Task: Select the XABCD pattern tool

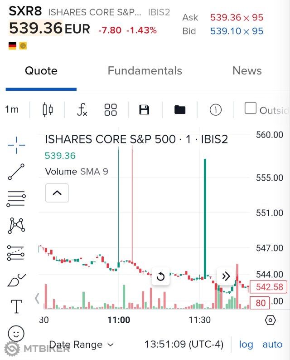Action: tap(16, 225)
